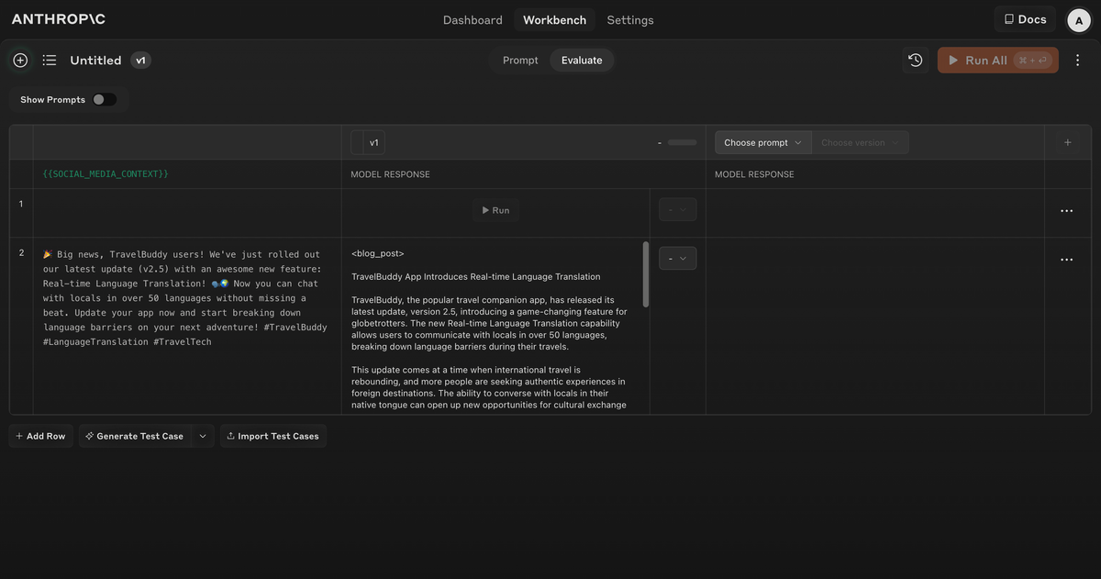Click the new prompt plus icon

click(x=20, y=61)
